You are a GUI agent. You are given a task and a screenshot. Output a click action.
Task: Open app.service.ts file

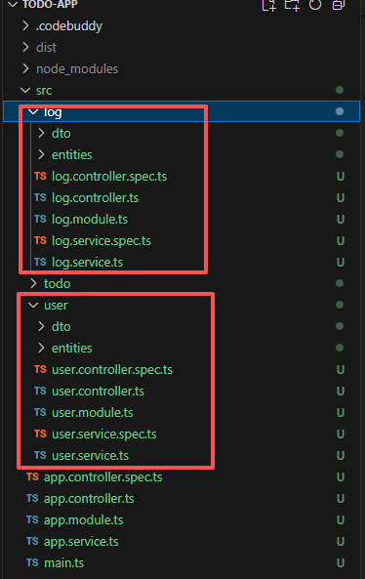coord(81,541)
